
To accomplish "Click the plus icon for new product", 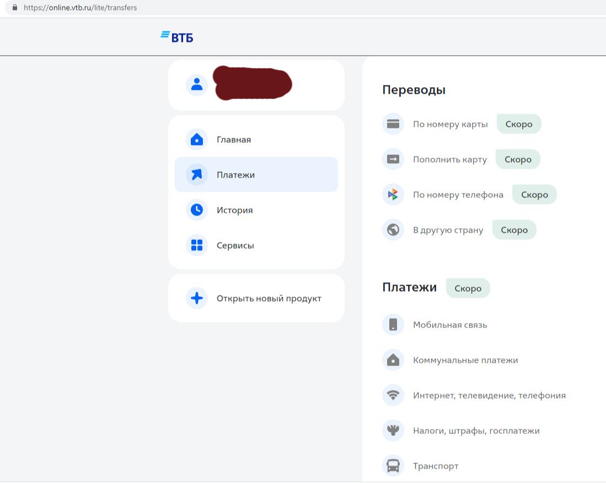I will coord(197,298).
